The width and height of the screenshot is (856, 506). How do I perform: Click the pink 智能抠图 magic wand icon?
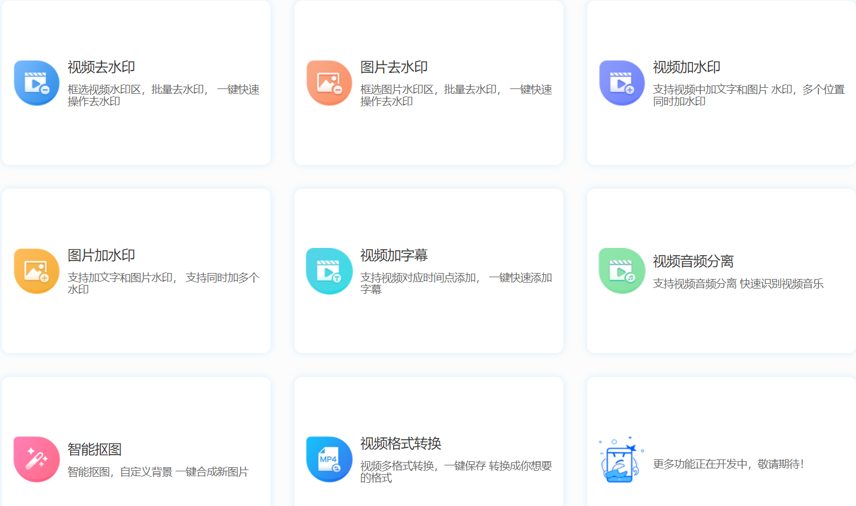pyautogui.click(x=36, y=459)
